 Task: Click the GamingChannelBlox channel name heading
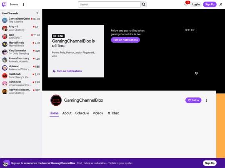[83, 100]
